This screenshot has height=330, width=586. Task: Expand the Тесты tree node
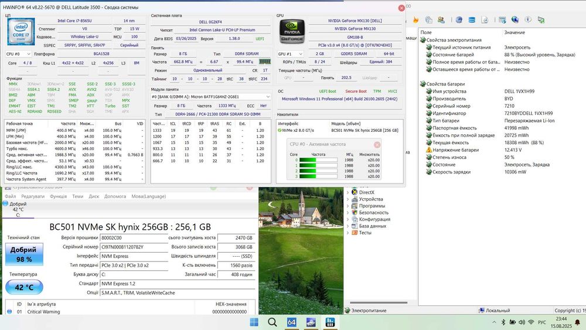348,233
